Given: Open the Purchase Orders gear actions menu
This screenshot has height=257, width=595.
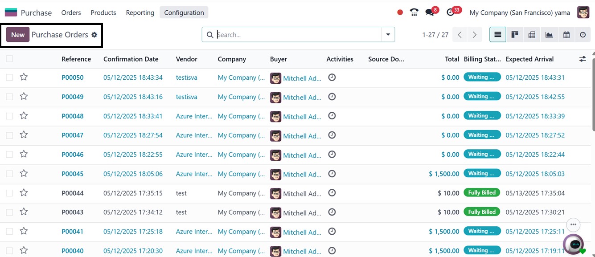Looking at the screenshot, I should coord(94,35).
